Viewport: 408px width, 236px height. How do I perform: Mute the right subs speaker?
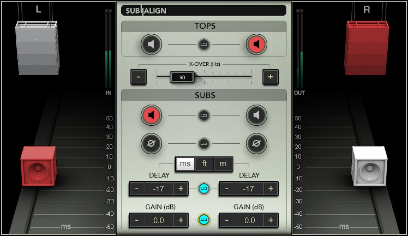(256, 115)
